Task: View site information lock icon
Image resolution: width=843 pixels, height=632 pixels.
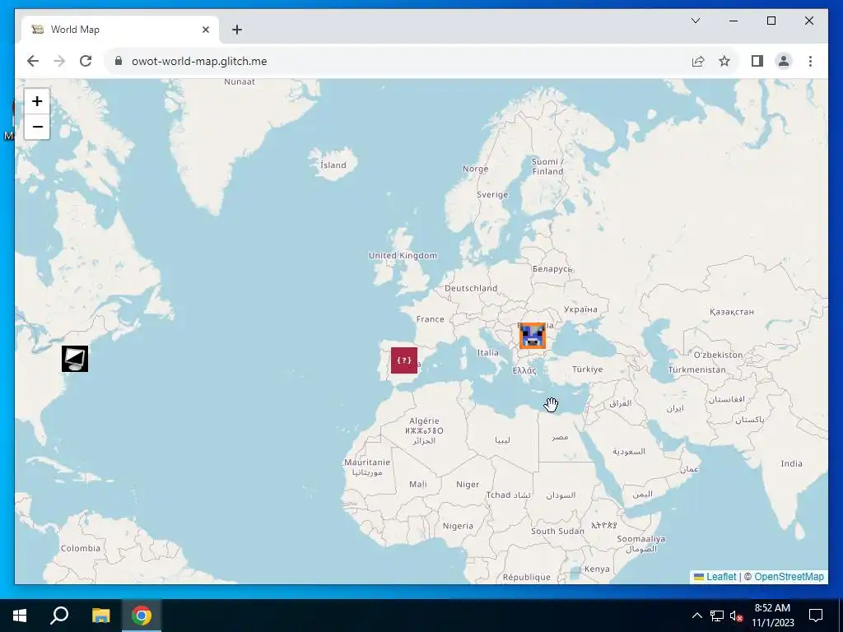Action: (119, 61)
